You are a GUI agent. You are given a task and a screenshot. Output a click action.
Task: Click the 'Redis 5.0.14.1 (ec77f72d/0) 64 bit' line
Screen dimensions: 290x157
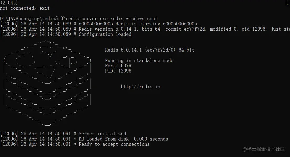[x=149, y=50]
